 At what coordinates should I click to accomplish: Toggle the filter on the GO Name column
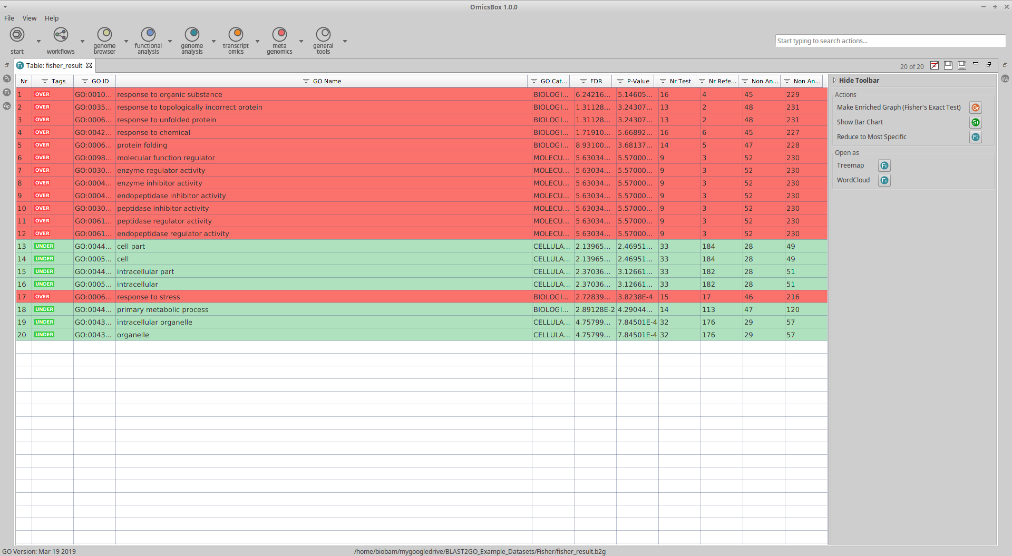[x=306, y=81]
